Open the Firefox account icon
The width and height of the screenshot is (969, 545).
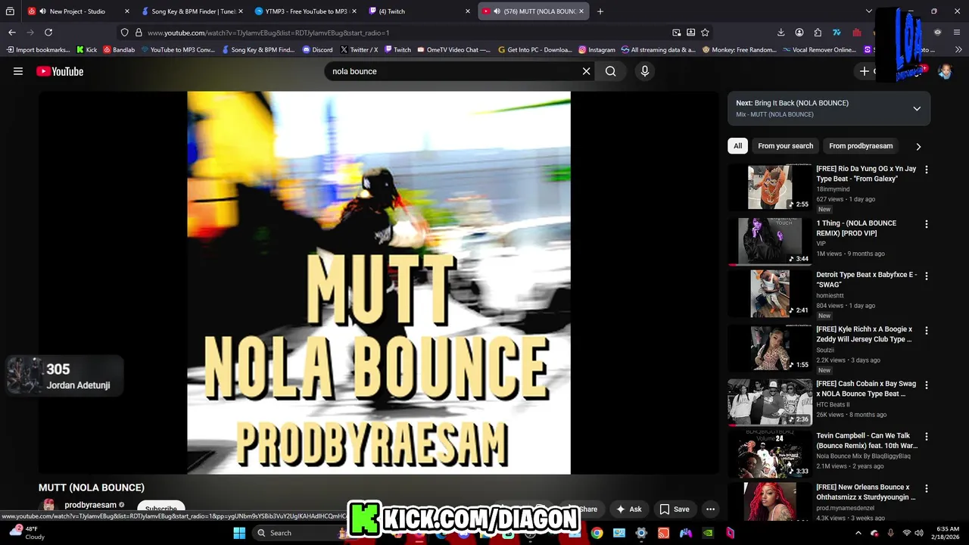(799, 33)
